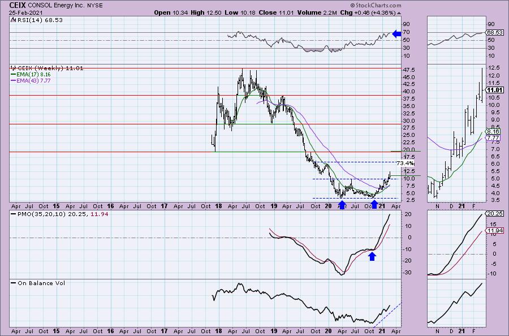The image size is (509, 336).
Task: Click the Open 10.34 value
Action: pyautogui.click(x=171, y=12)
